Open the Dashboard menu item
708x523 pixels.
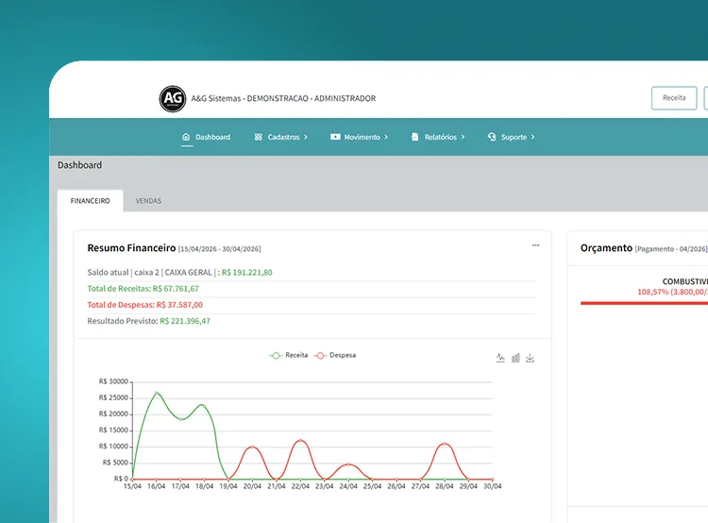pos(207,137)
